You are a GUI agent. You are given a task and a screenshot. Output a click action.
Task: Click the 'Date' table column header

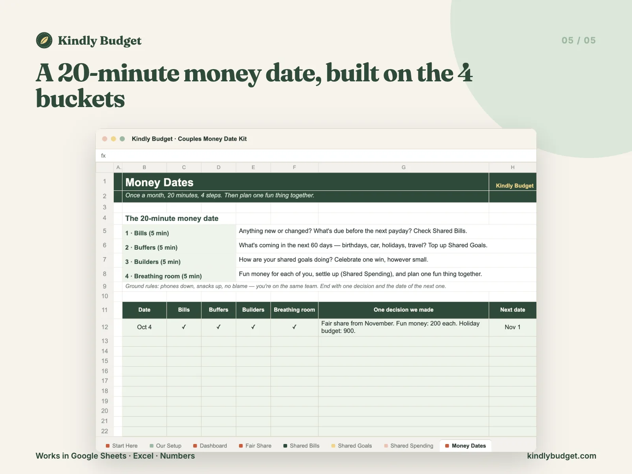pyautogui.click(x=145, y=310)
